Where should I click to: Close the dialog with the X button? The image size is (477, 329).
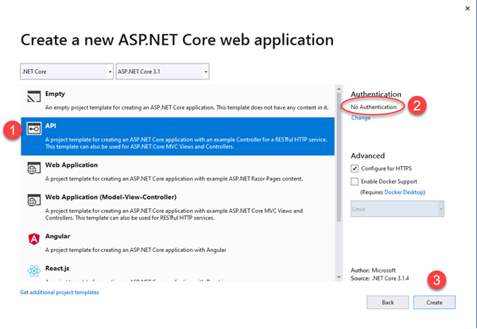467,9
